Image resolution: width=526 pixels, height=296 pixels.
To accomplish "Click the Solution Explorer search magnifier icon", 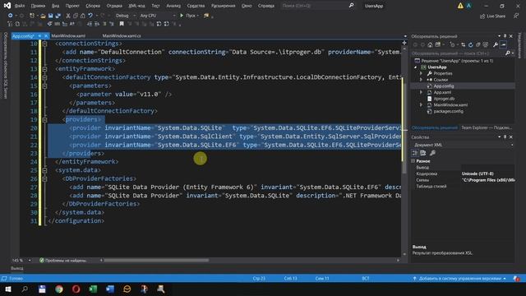I will coord(508,53).
